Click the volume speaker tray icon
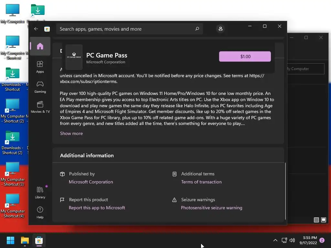Image resolution: width=331 pixels, height=248 pixels. (x=292, y=240)
